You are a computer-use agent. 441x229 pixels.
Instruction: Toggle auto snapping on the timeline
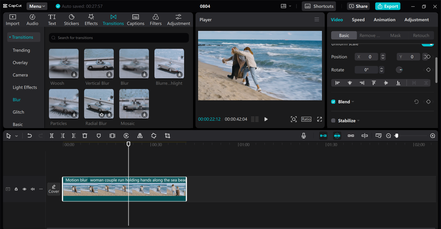[x=337, y=136]
